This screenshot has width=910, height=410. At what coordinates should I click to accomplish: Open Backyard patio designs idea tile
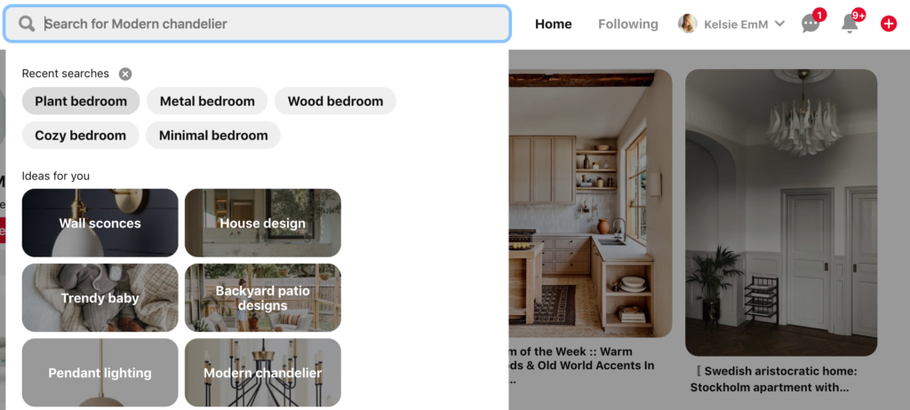point(263,297)
